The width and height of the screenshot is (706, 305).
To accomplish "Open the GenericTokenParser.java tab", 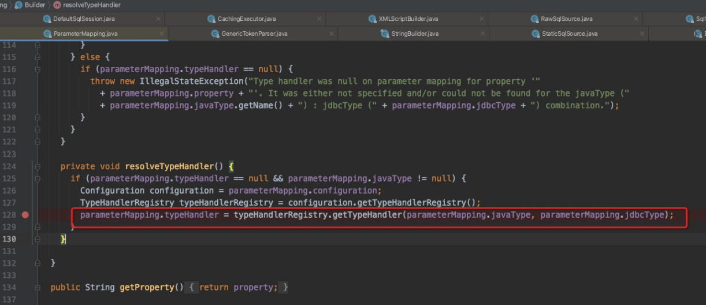I will tap(254, 34).
